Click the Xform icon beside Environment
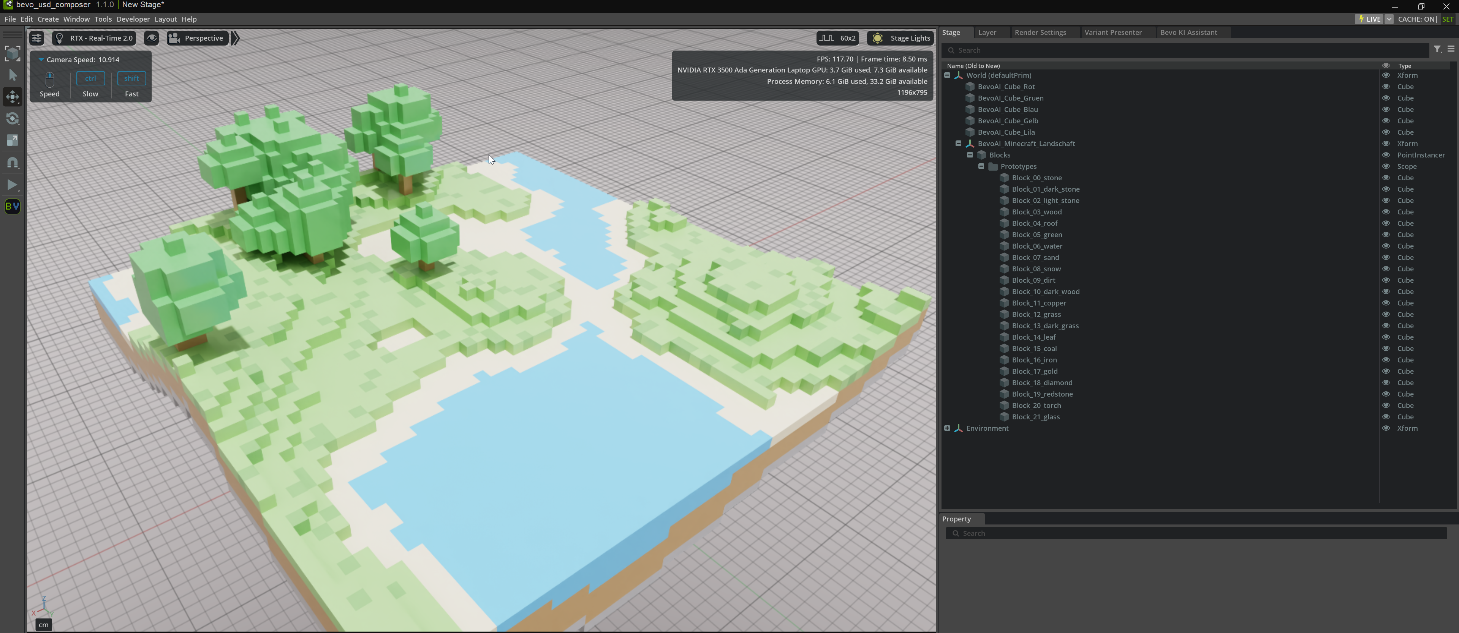This screenshot has width=1459, height=633. [958, 428]
